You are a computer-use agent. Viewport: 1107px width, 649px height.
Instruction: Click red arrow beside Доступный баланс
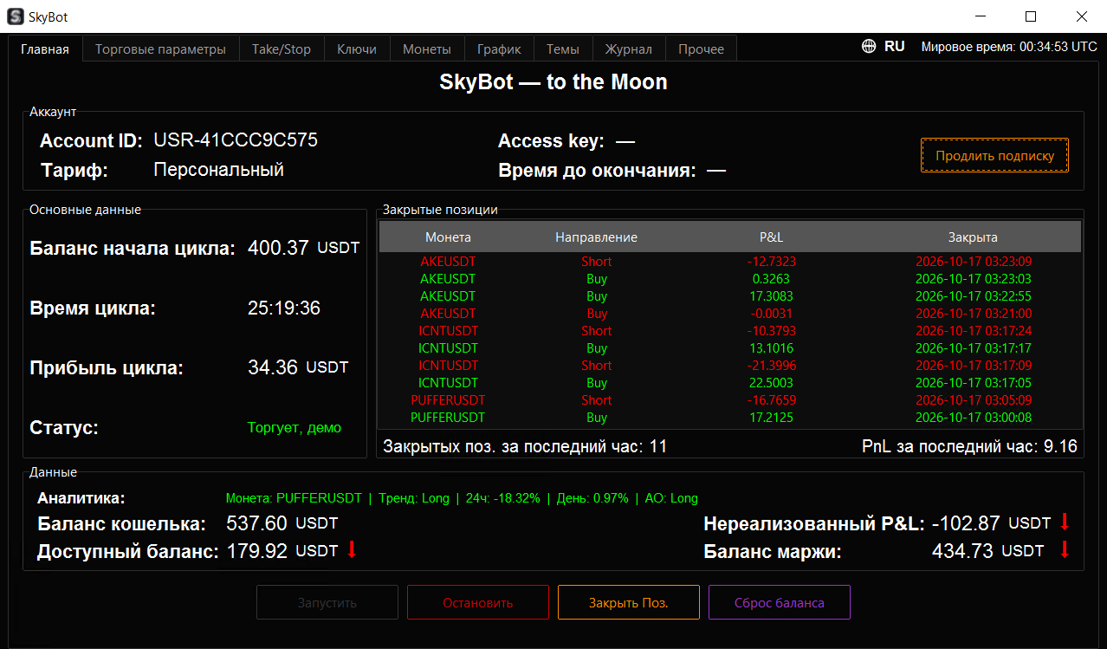pyautogui.click(x=352, y=549)
